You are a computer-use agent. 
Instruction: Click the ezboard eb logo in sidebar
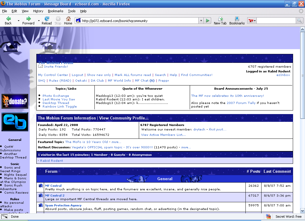coord(15,122)
